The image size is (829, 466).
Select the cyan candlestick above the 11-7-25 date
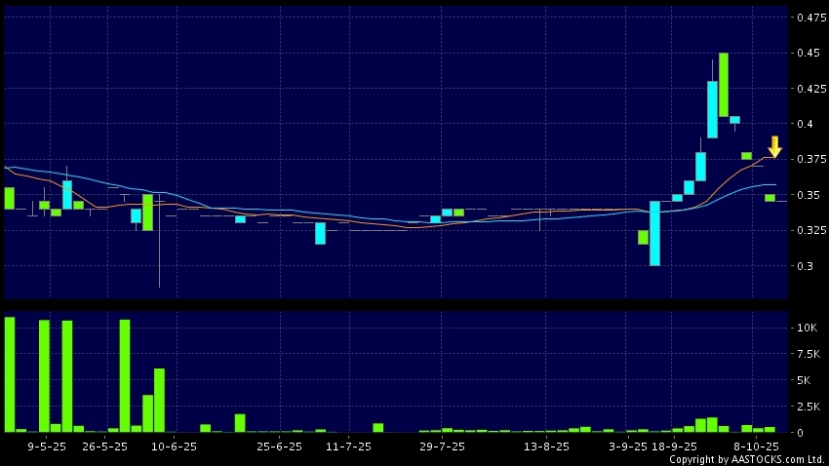coord(320,233)
